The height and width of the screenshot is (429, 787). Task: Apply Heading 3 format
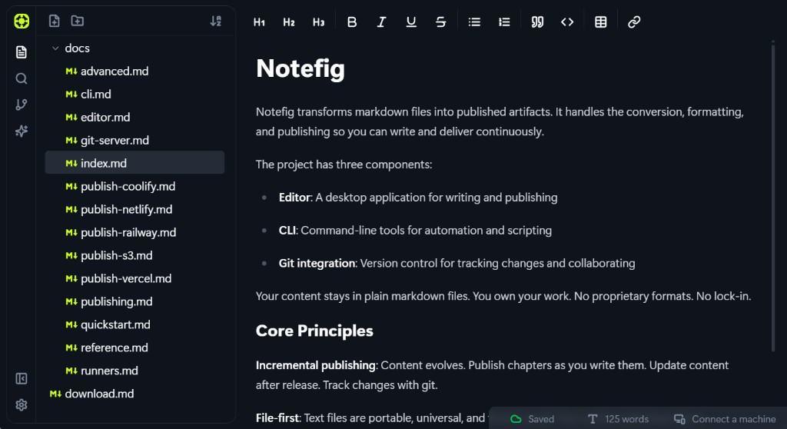pos(318,22)
